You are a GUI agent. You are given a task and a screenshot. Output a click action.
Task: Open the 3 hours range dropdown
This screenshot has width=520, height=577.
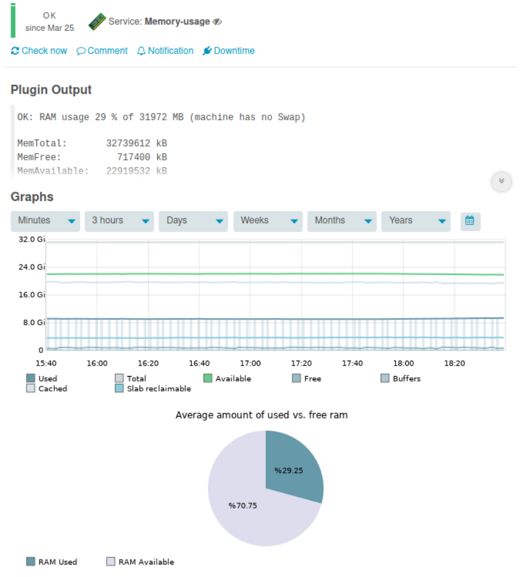(x=119, y=221)
